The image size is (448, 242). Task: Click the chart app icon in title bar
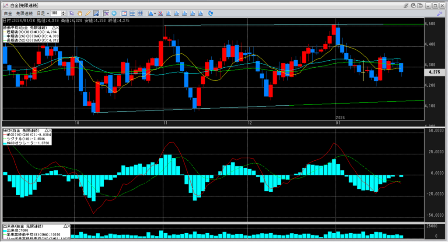(x=6, y=5)
